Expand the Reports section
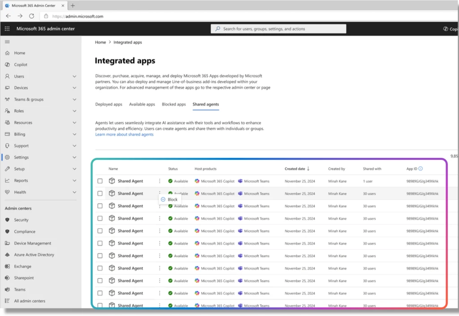 pyautogui.click(x=75, y=180)
